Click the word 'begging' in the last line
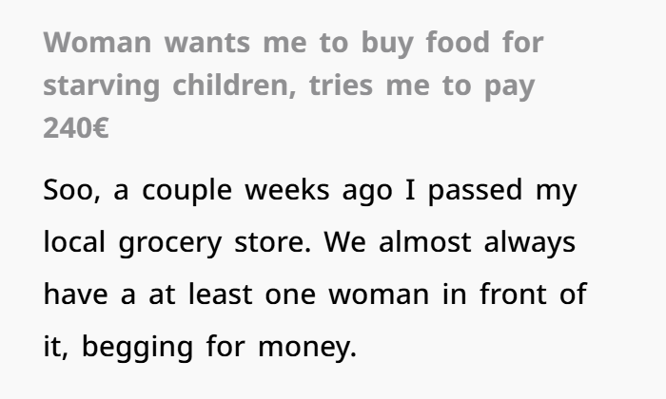Screen dimensions: 666x399 (x=137, y=348)
